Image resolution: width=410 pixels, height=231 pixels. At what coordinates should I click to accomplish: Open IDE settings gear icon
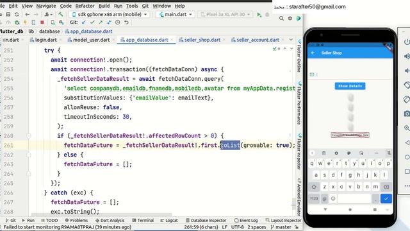coord(290,19)
